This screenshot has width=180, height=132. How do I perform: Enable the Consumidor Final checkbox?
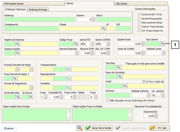click(x=139, y=14)
